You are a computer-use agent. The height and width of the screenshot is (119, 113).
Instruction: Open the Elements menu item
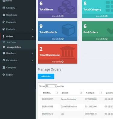pos(18,22)
